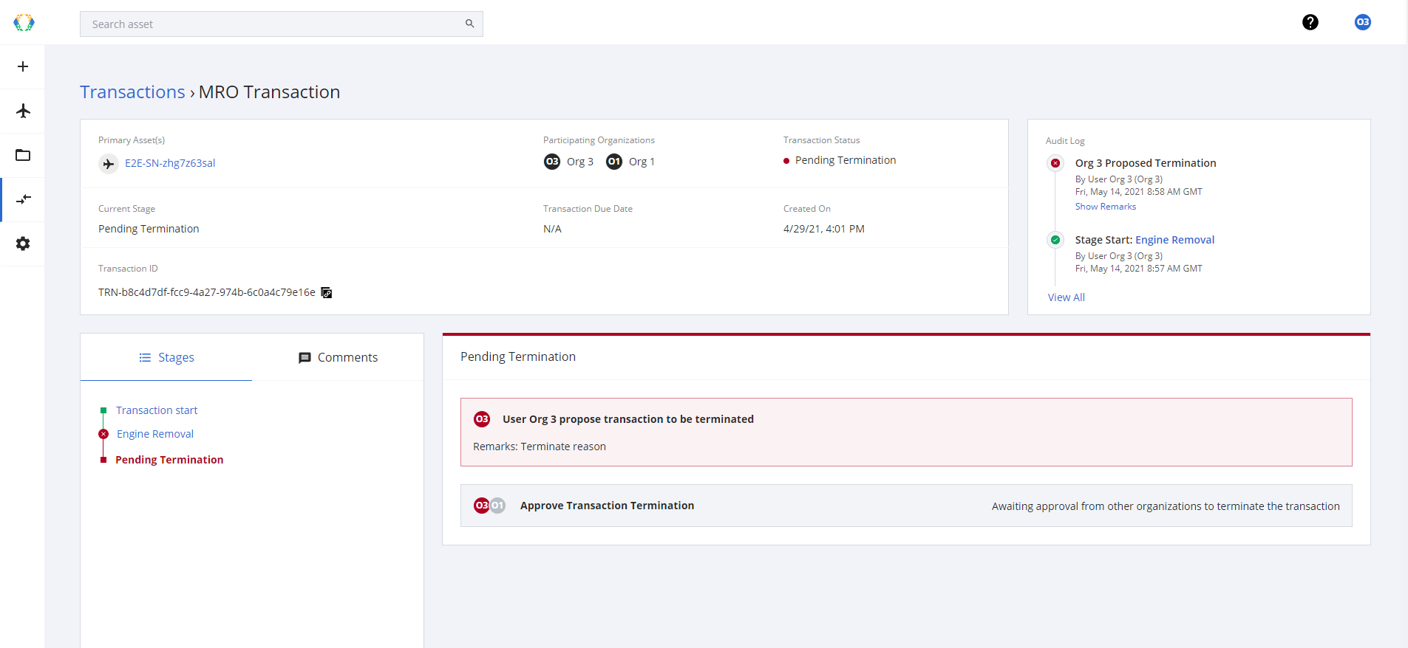The image size is (1408, 648).
Task: Switch to the Comments tab
Action: point(338,357)
